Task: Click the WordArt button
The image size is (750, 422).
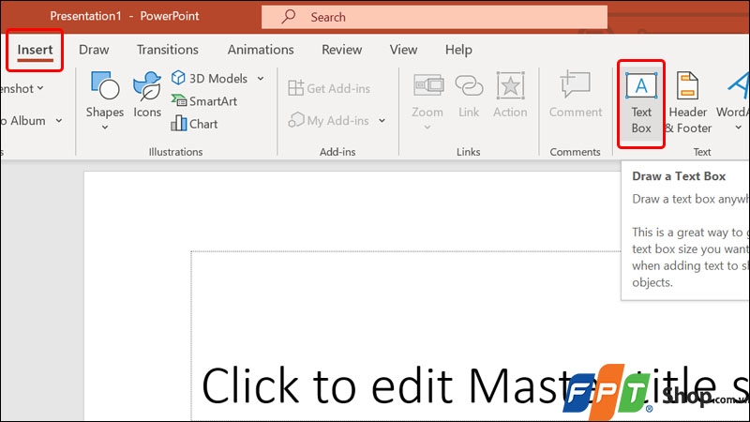Action: [x=733, y=96]
